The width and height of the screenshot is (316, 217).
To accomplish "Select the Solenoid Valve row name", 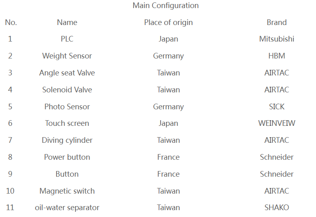I will click(x=67, y=90).
